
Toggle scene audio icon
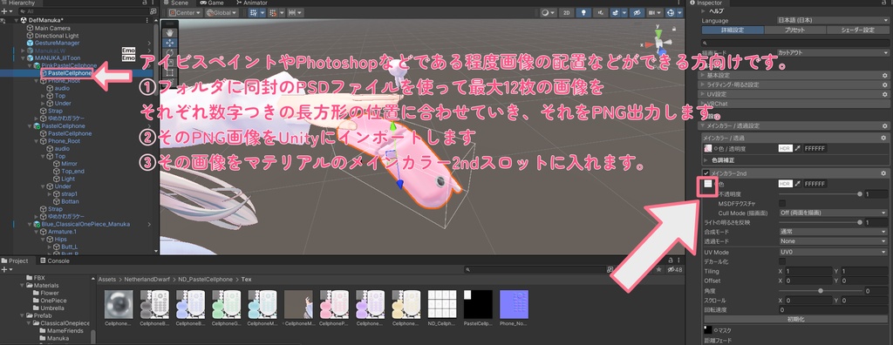pos(600,12)
